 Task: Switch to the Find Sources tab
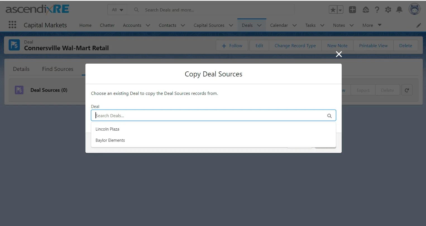point(58,69)
